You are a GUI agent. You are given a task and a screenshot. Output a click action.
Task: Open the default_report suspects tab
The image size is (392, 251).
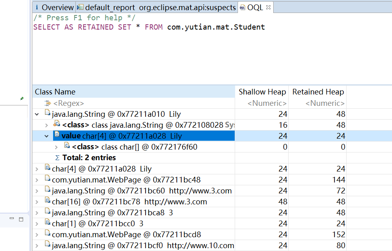coord(156,7)
